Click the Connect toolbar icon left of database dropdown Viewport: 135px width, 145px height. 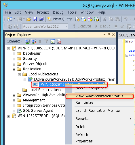(10, 26)
